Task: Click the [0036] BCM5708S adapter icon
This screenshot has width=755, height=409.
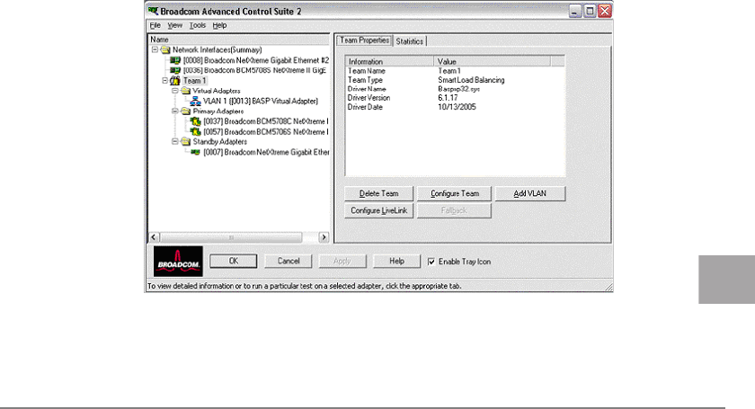Action: point(175,70)
